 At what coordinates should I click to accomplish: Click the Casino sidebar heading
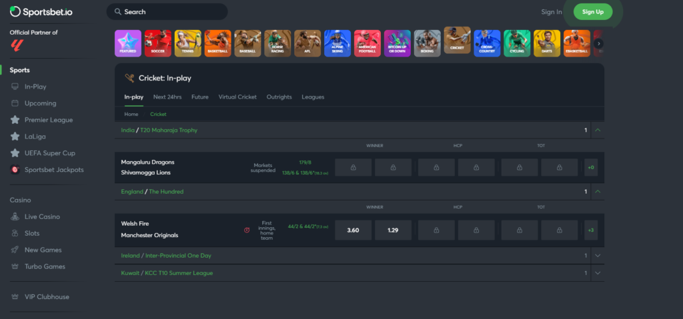21,200
